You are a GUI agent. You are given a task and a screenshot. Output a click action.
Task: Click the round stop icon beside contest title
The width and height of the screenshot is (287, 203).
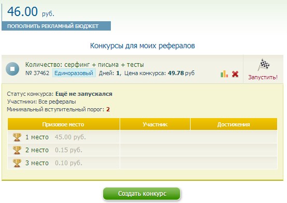[x=12, y=69]
